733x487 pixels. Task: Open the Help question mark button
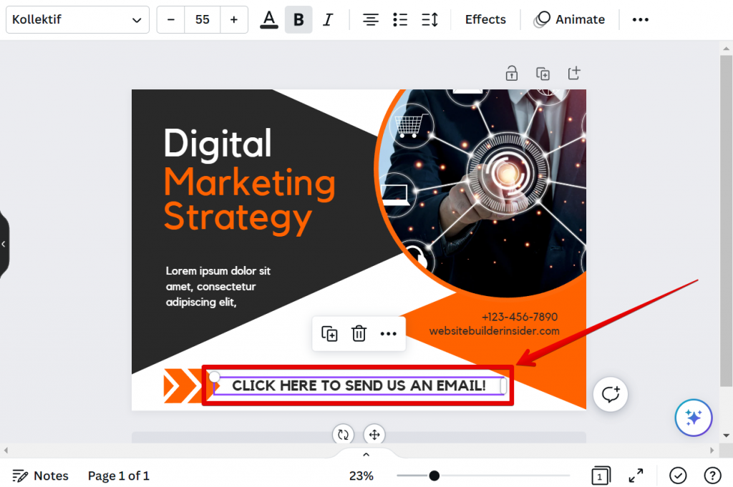(x=712, y=476)
